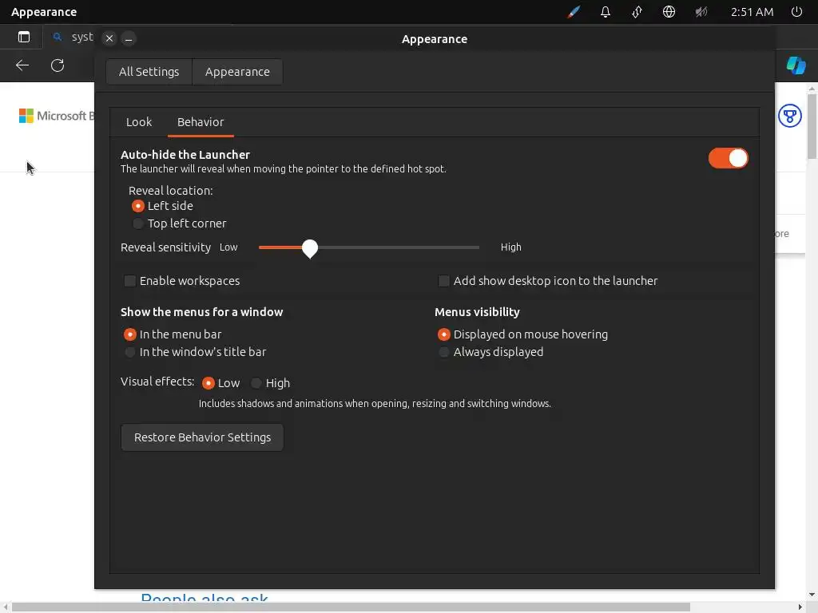
Task: Click the horizontal scrollbar at bottom
Action: tap(351, 607)
